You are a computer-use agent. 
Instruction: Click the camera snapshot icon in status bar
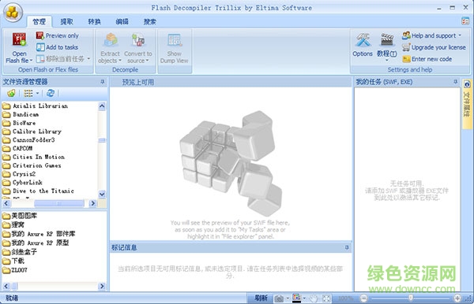tap(279, 298)
